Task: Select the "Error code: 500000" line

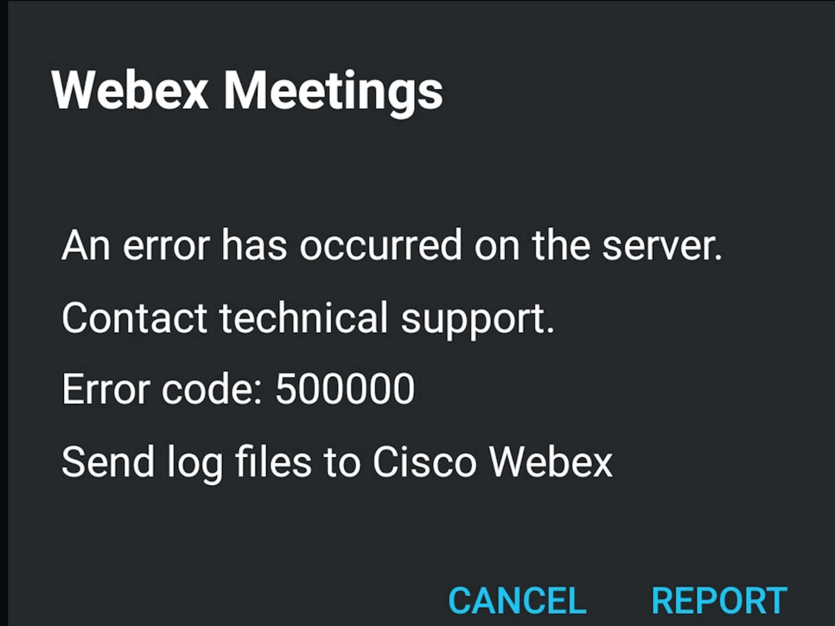Action: 238,389
